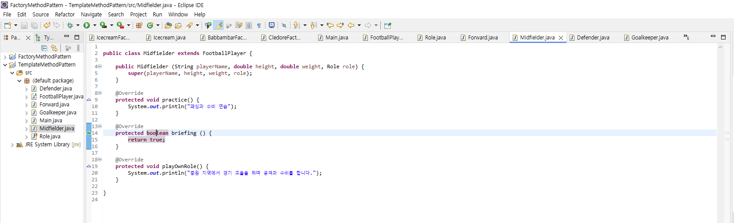This screenshot has width=734, height=223.
Task: Open the File menu
Action: point(7,14)
